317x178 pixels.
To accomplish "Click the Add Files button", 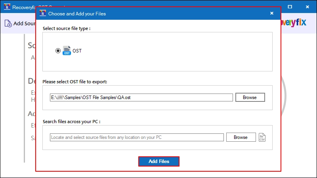I will 159,161.
